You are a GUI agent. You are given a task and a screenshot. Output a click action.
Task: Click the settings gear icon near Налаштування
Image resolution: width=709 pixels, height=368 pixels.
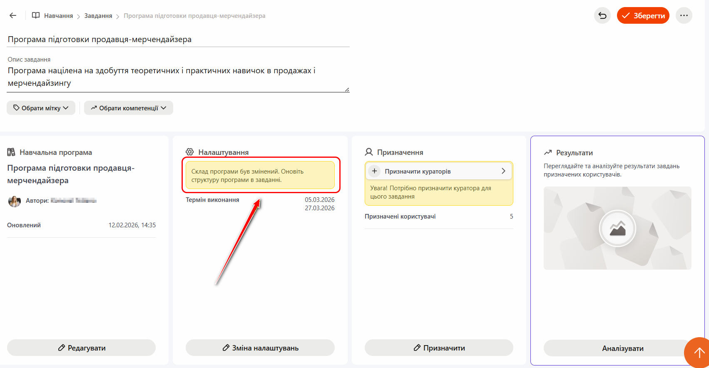click(190, 152)
